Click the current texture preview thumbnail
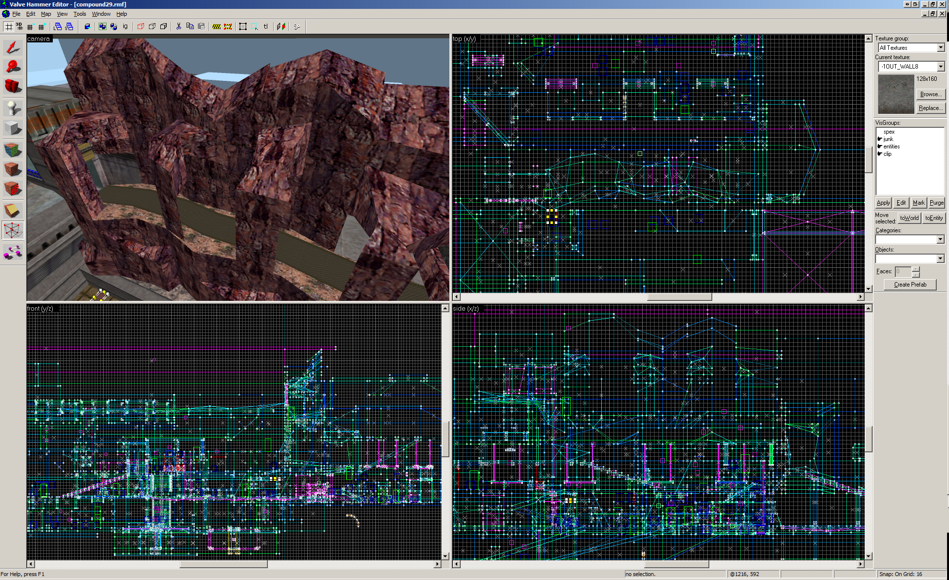949x580 pixels. [896, 94]
